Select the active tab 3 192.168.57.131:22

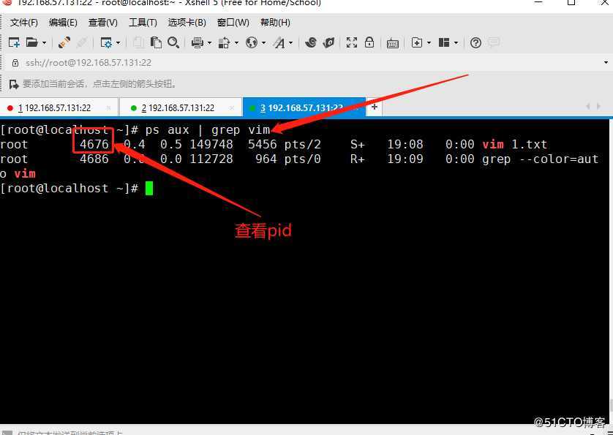(x=301, y=108)
